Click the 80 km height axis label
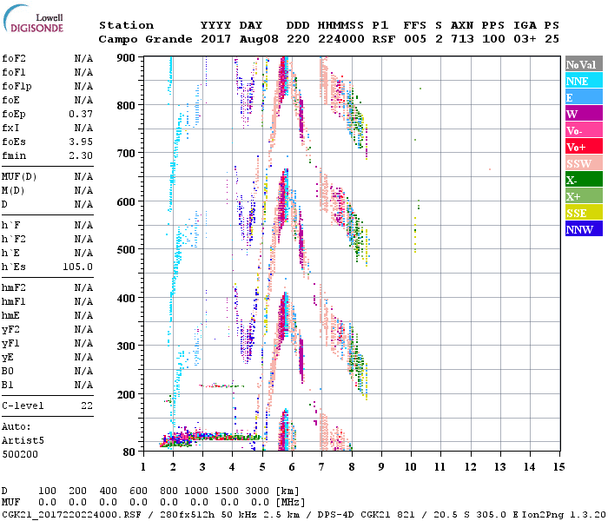 point(129,452)
